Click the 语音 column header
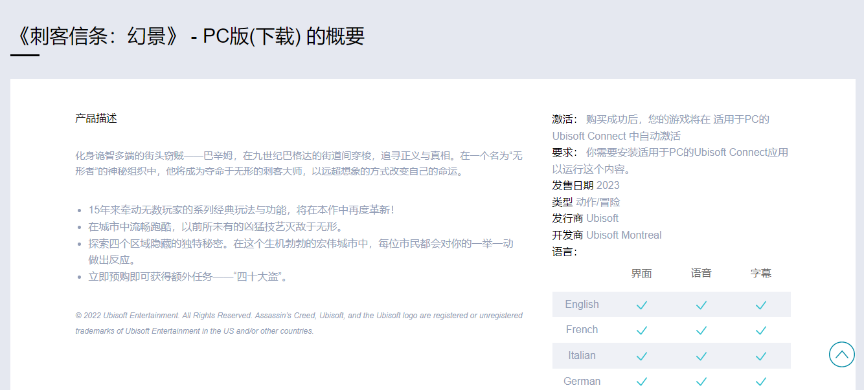This screenshot has width=864, height=390. [x=701, y=274]
